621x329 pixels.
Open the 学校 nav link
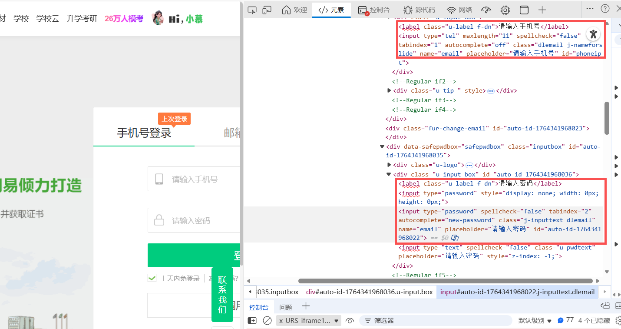tap(21, 18)
